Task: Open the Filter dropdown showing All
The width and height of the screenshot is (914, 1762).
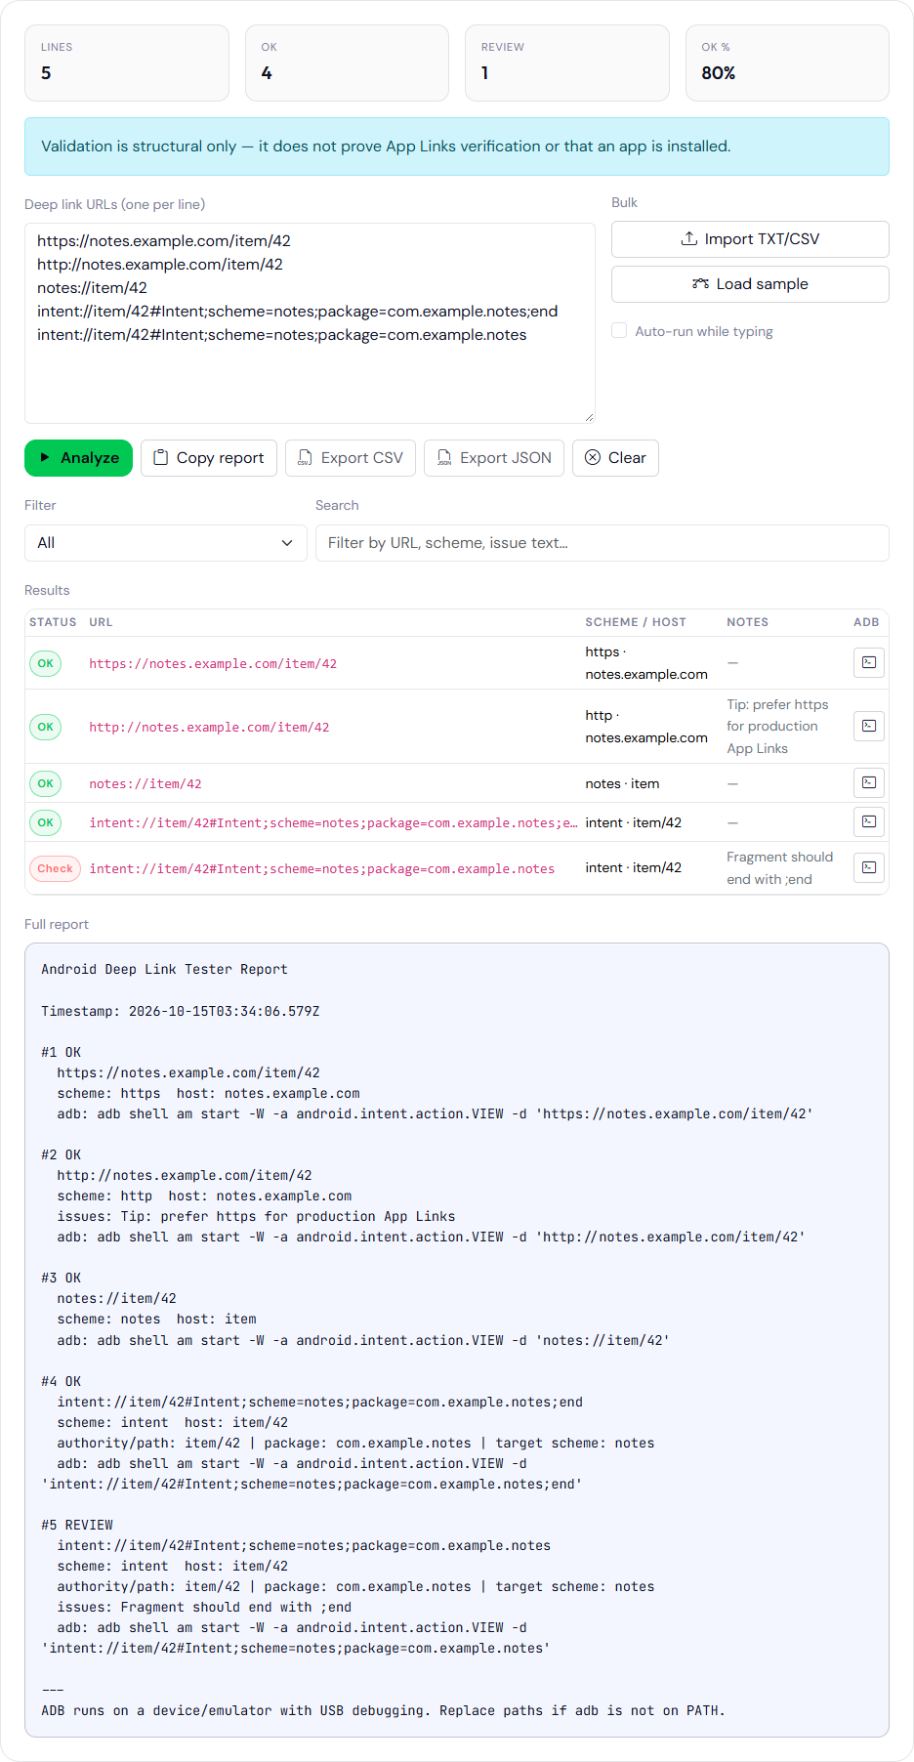Action: [166, 543]
